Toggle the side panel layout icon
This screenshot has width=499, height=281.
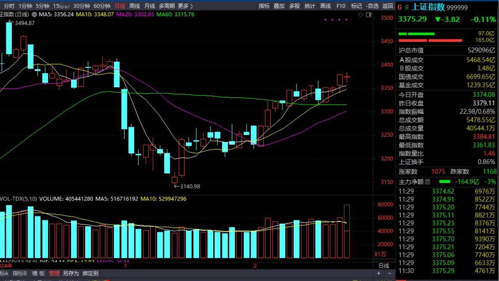[369, 15]
